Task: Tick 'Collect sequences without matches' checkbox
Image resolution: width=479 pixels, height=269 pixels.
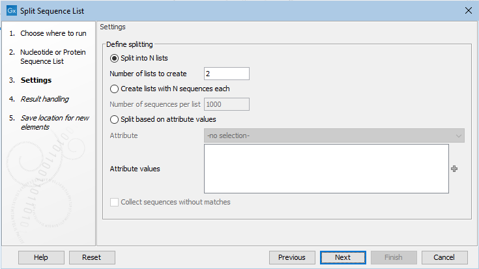Action: click(x=115, y=202)
